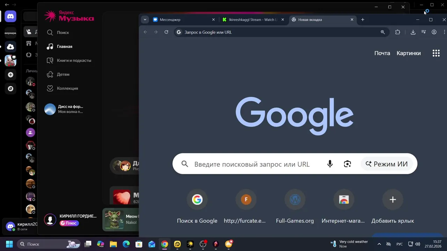Screen dimensions: 447x251
Task: Click the Режим ИИ button
Action: pyautogui.click(x=387, y=164)
